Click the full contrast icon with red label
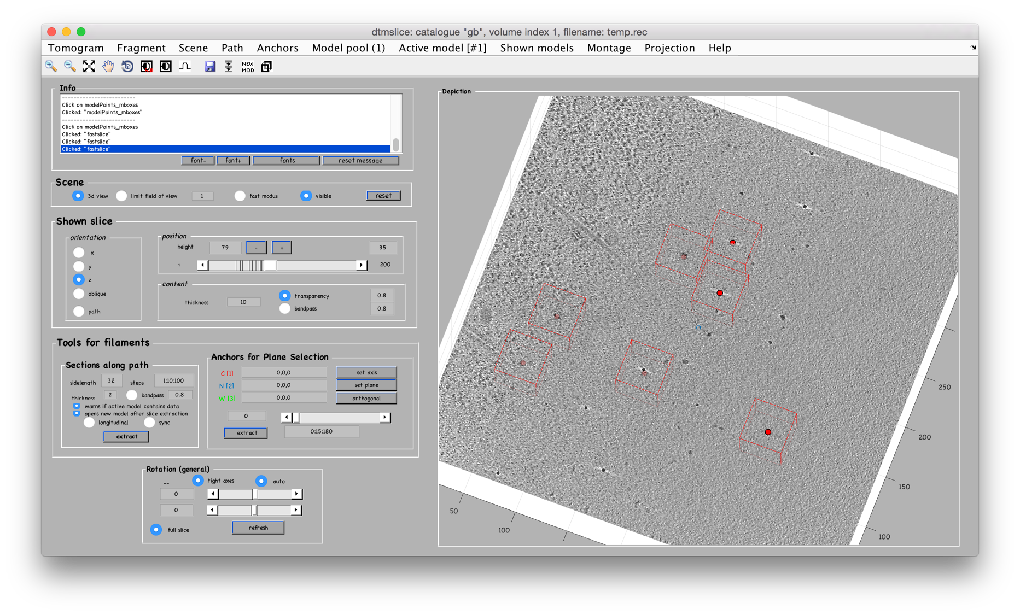Viewport: 1020px width, 615px height. (147, 67)
